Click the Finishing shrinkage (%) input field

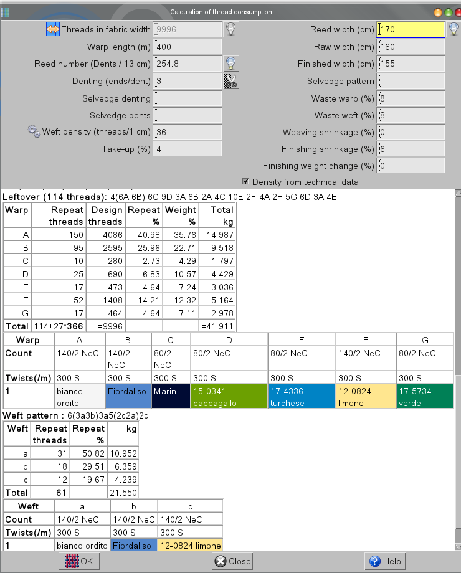point(411,149)
